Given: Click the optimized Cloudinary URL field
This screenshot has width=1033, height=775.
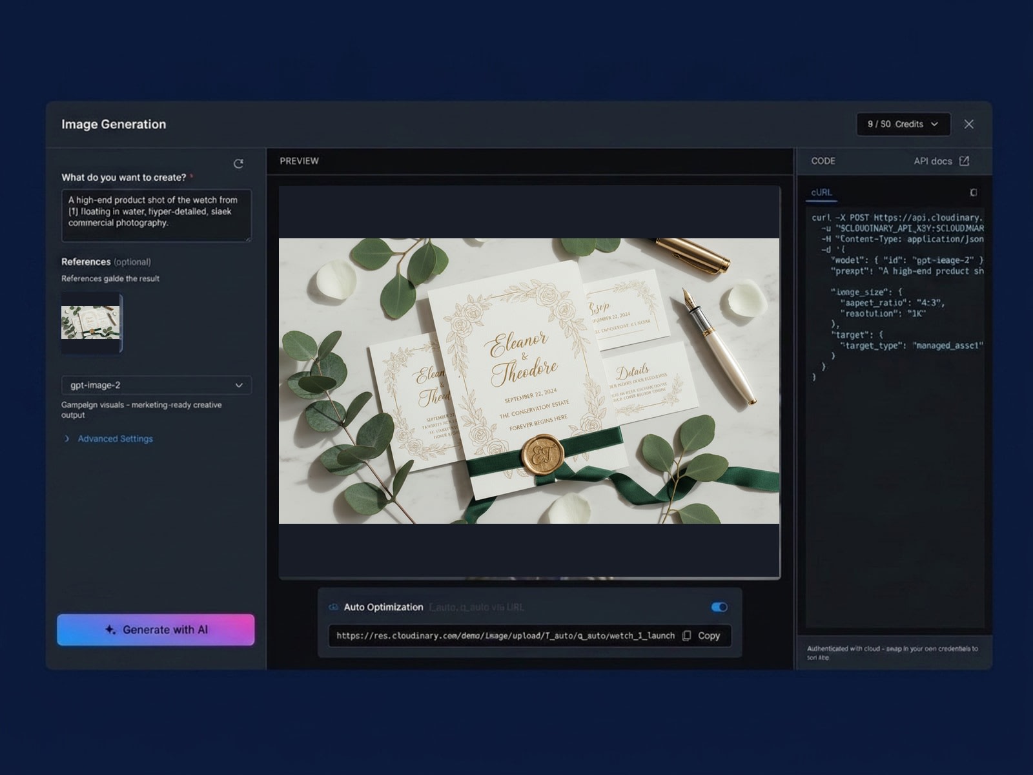Looking at the screenshot, I should [x=506, y=635].
